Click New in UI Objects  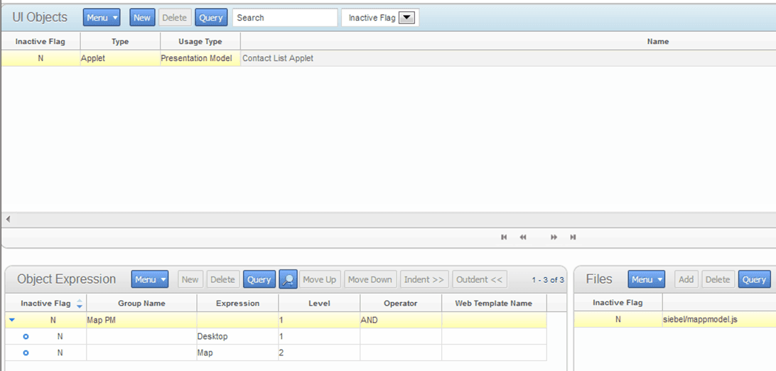point(142,17)
